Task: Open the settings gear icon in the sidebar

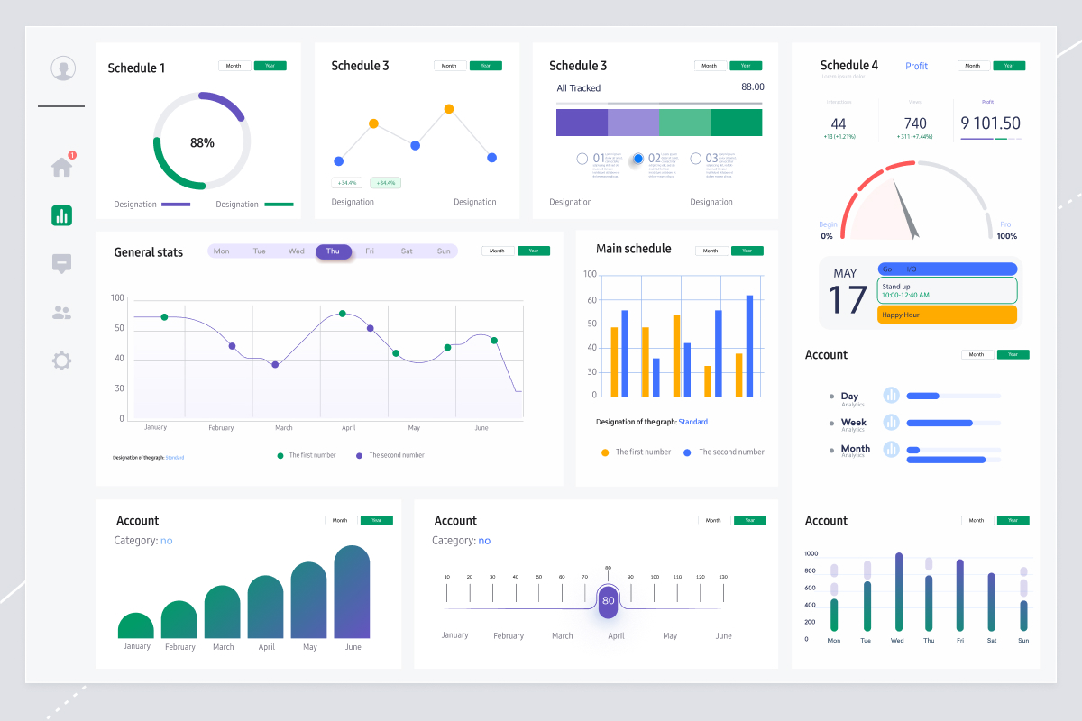Action: [60, 360]
